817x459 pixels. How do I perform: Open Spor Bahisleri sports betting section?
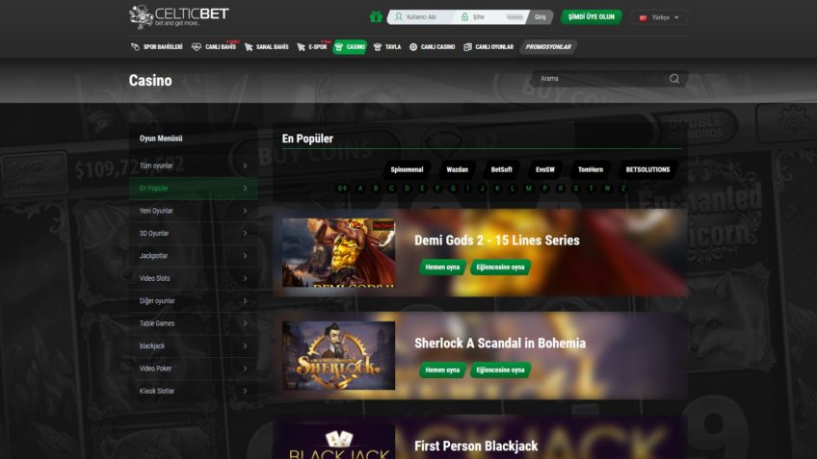point(156,47)
